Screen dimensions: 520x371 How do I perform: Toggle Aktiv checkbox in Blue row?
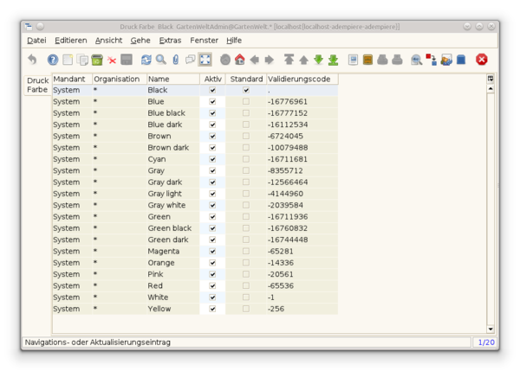pos(212,101)
